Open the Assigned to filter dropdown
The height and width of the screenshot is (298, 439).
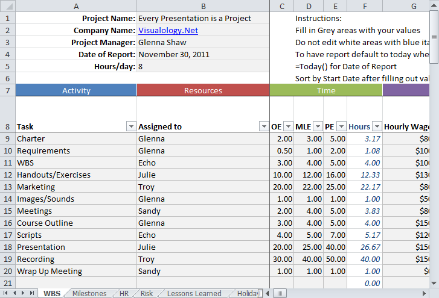tap(263, 126)
